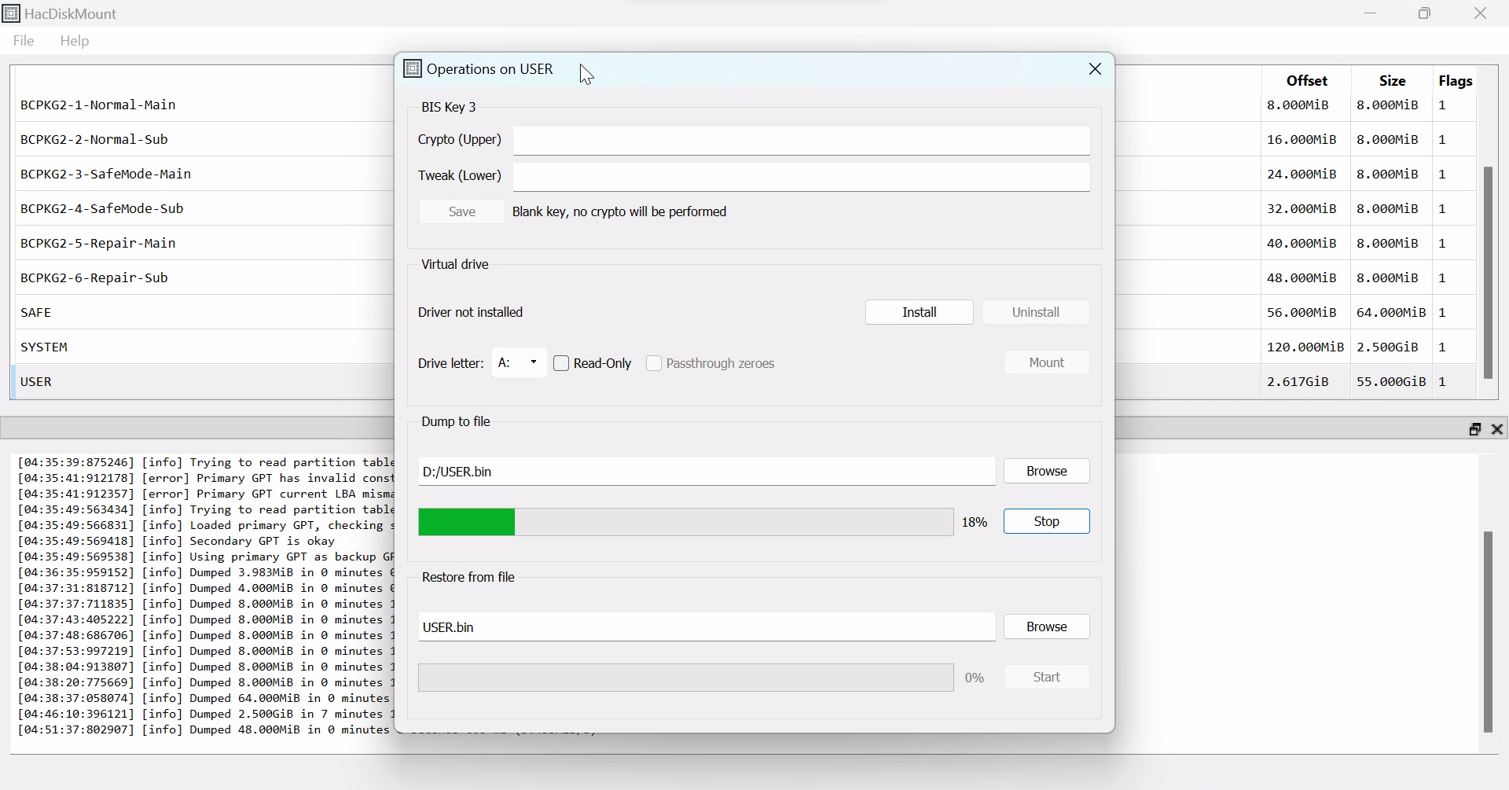Browse for the restore file

tap(1047, 626)
